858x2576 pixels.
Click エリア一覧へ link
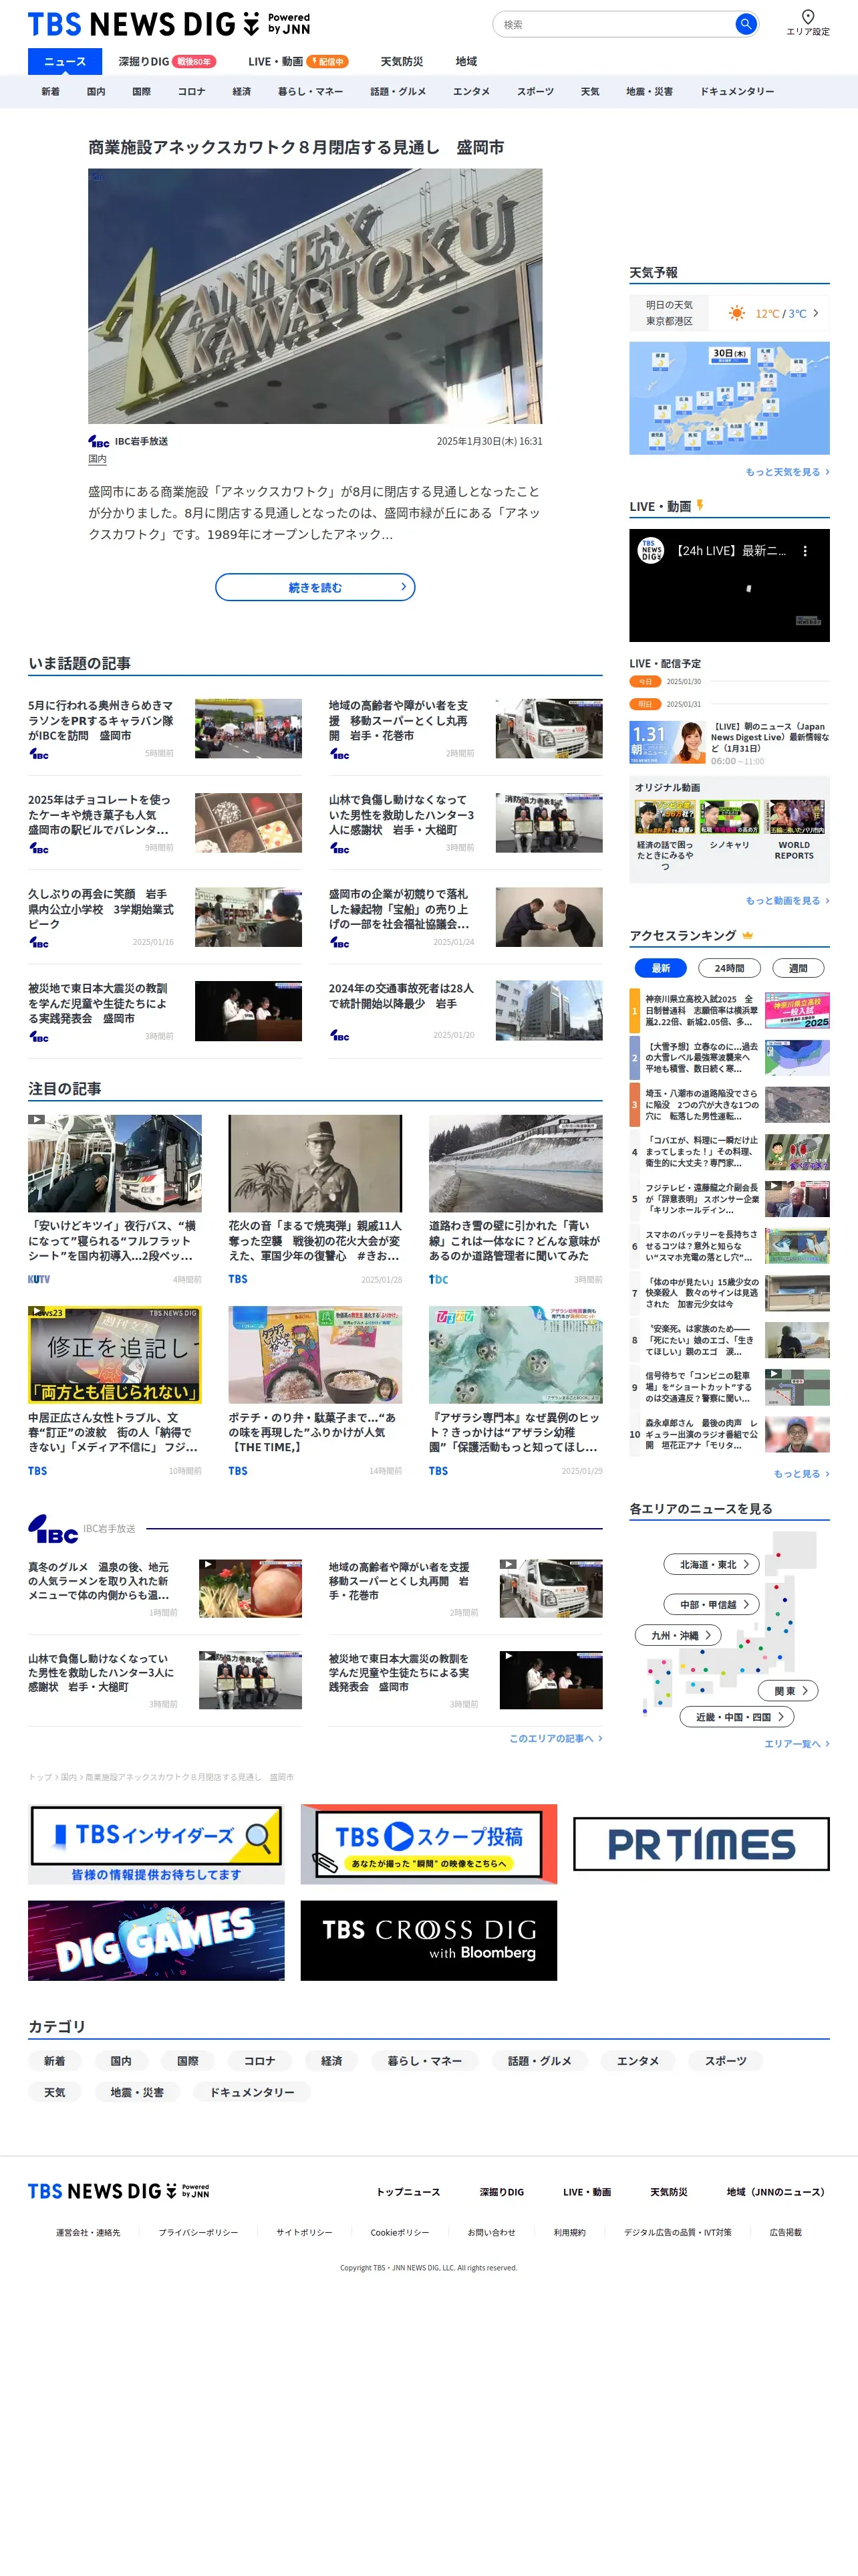[797, 1743]
